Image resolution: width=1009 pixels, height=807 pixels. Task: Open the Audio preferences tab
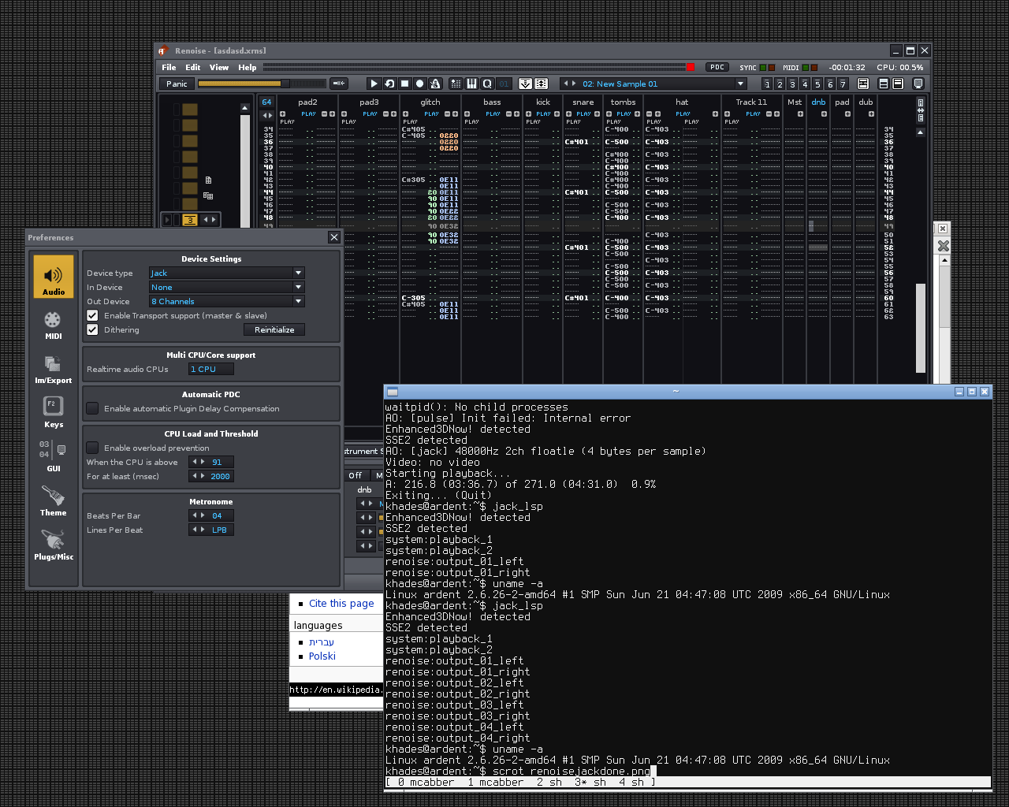tap(54, 277)
